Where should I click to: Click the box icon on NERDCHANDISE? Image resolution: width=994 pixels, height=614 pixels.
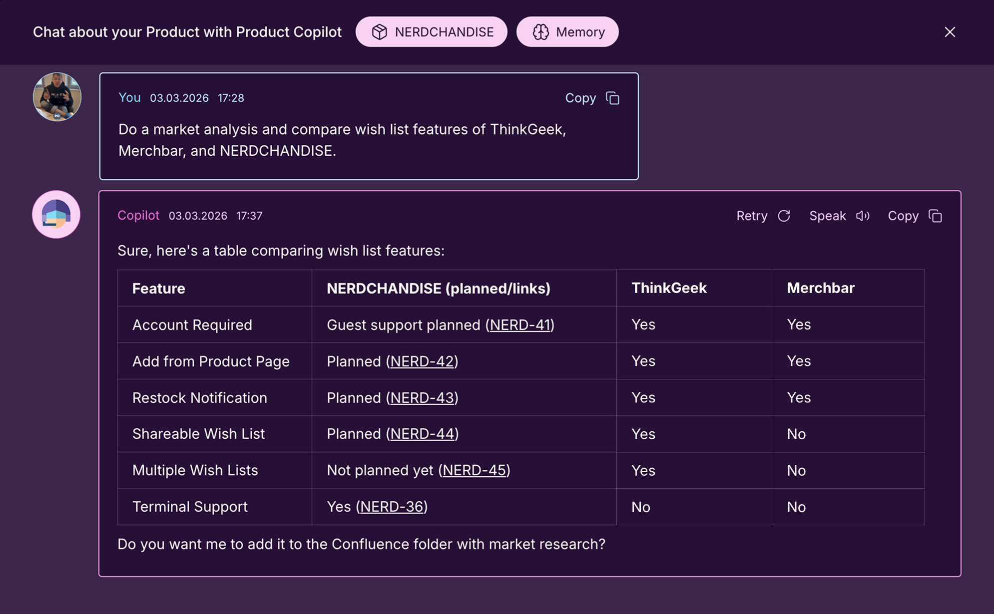[379, 32]
